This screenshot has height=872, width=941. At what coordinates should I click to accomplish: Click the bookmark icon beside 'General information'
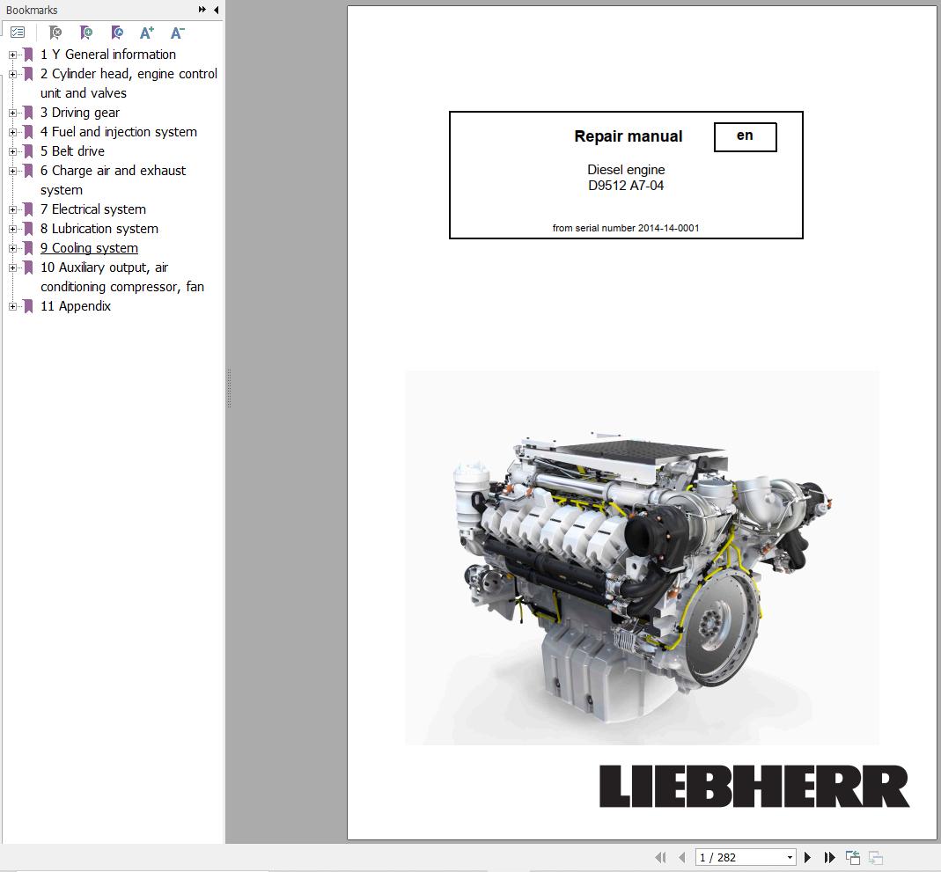tap(27, 55)
